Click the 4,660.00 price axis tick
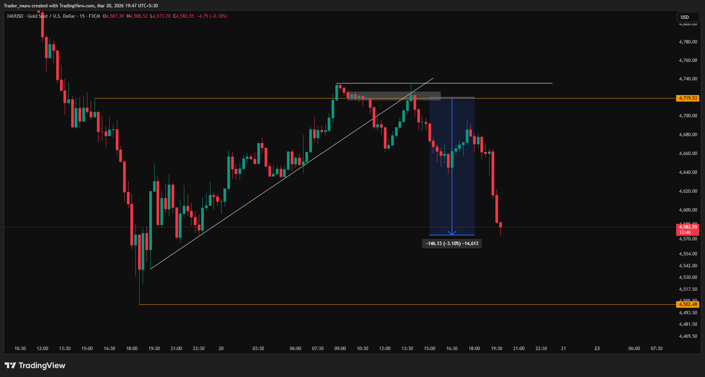This screenshot has height=377, width=705. click(687, 154)
